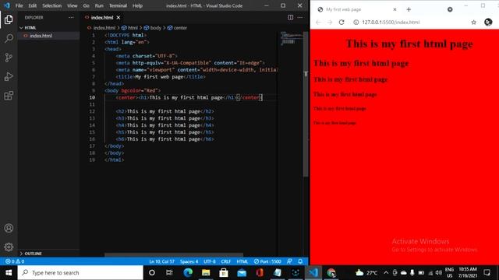Open the Go menu
This screenshot has width=499, height=280.
(x=87, y=5)
